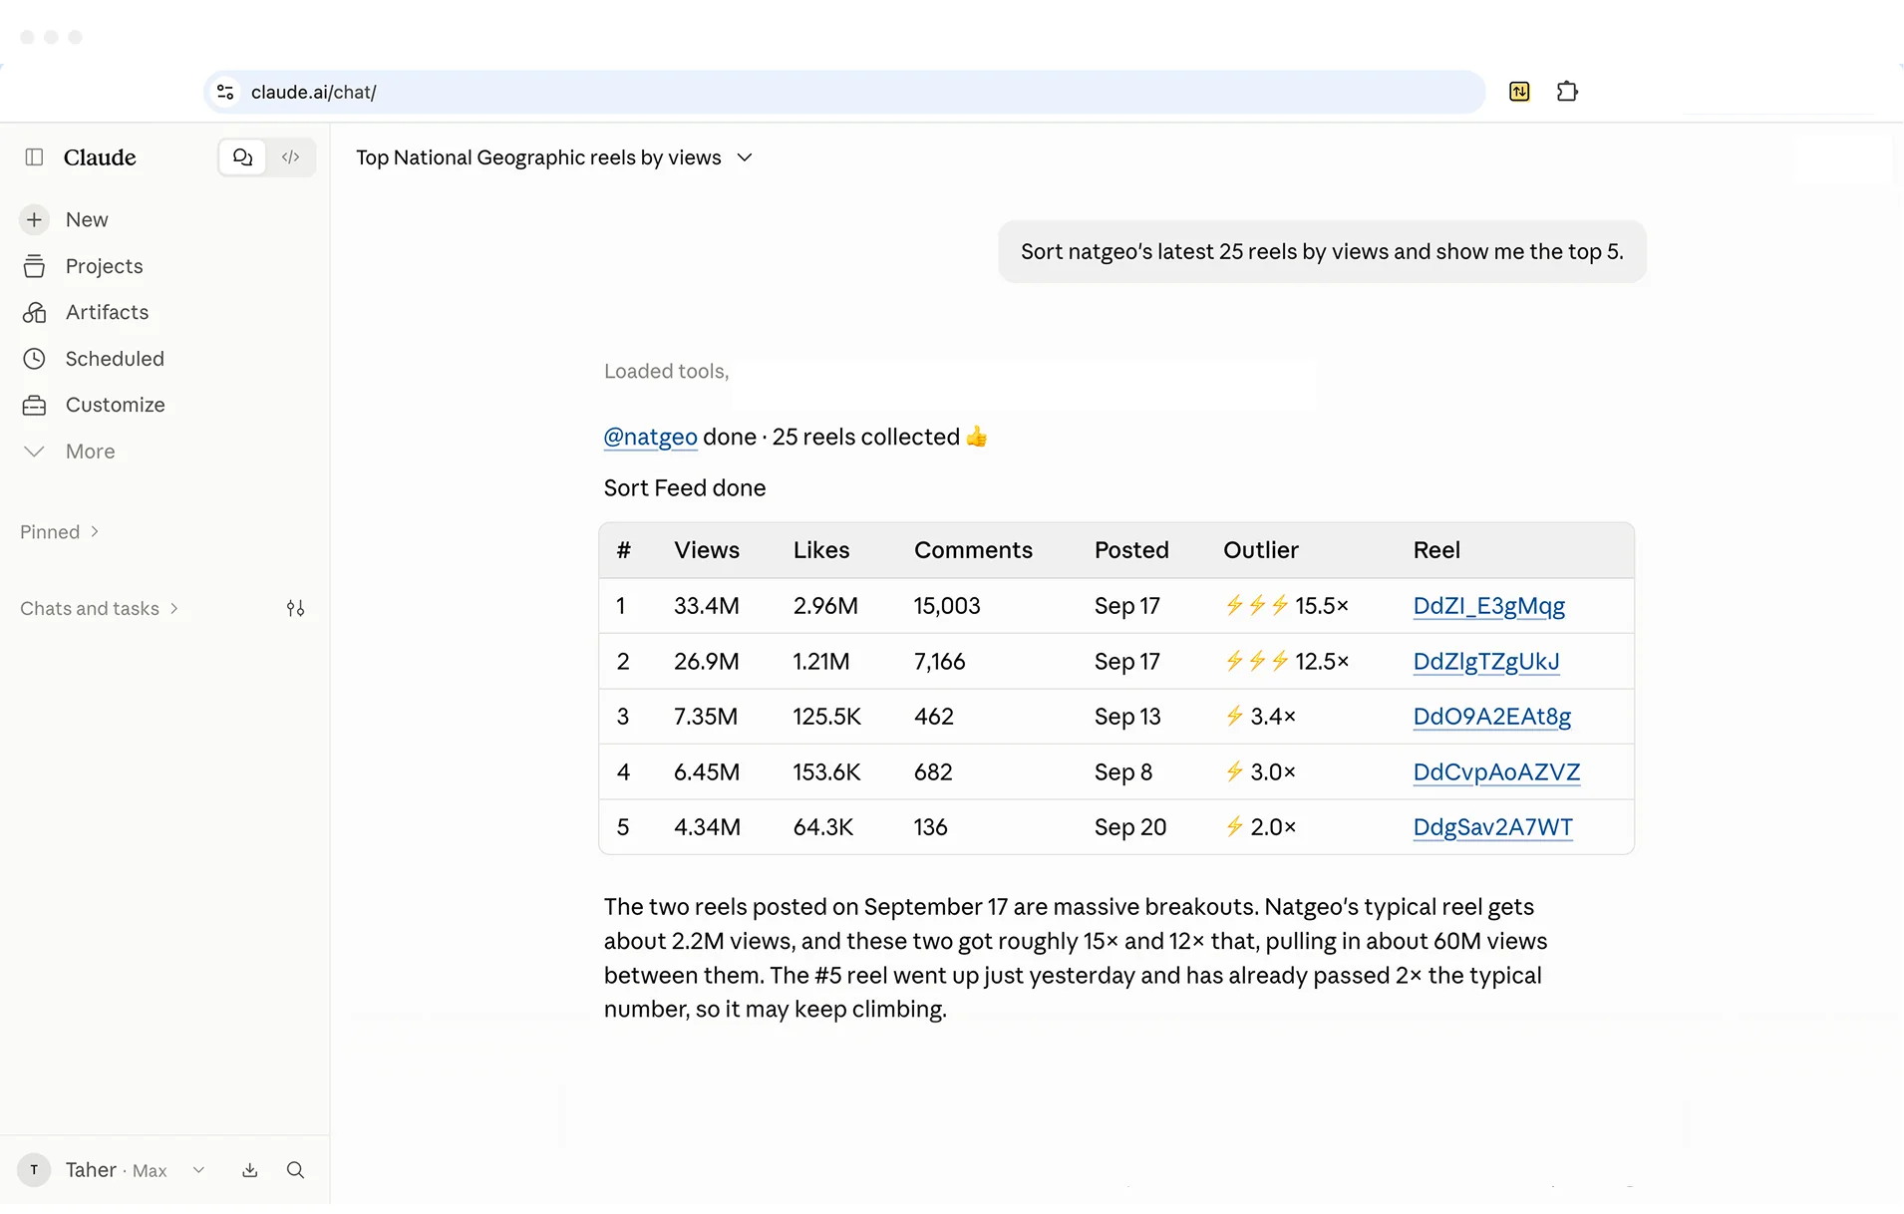Viewport: 1904px width, 1214px height.
Task: Click the download icon in sidebar footer
Action: [250, 1170]
